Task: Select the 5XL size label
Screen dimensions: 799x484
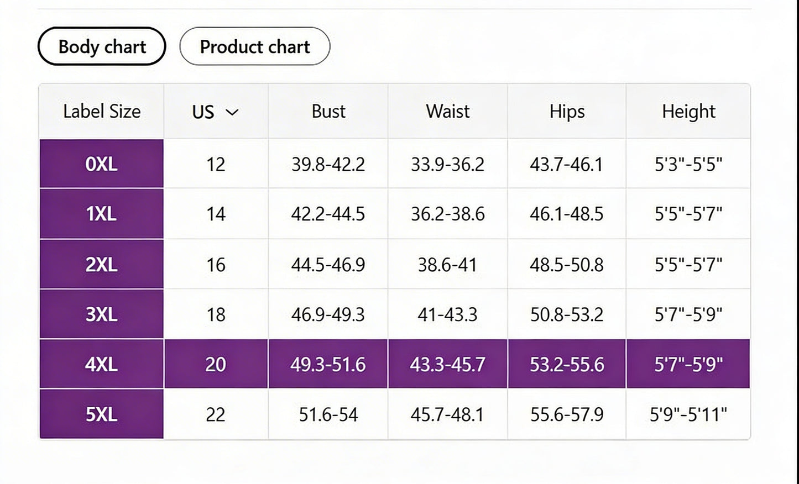Action: 102,414
